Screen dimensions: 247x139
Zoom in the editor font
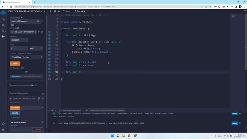point(59,11)
